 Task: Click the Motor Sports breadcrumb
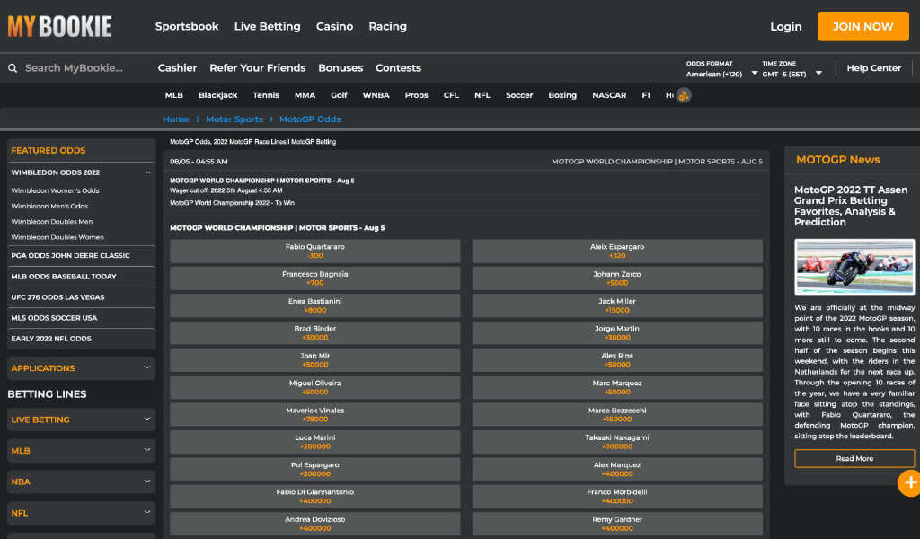click(234, 119)
